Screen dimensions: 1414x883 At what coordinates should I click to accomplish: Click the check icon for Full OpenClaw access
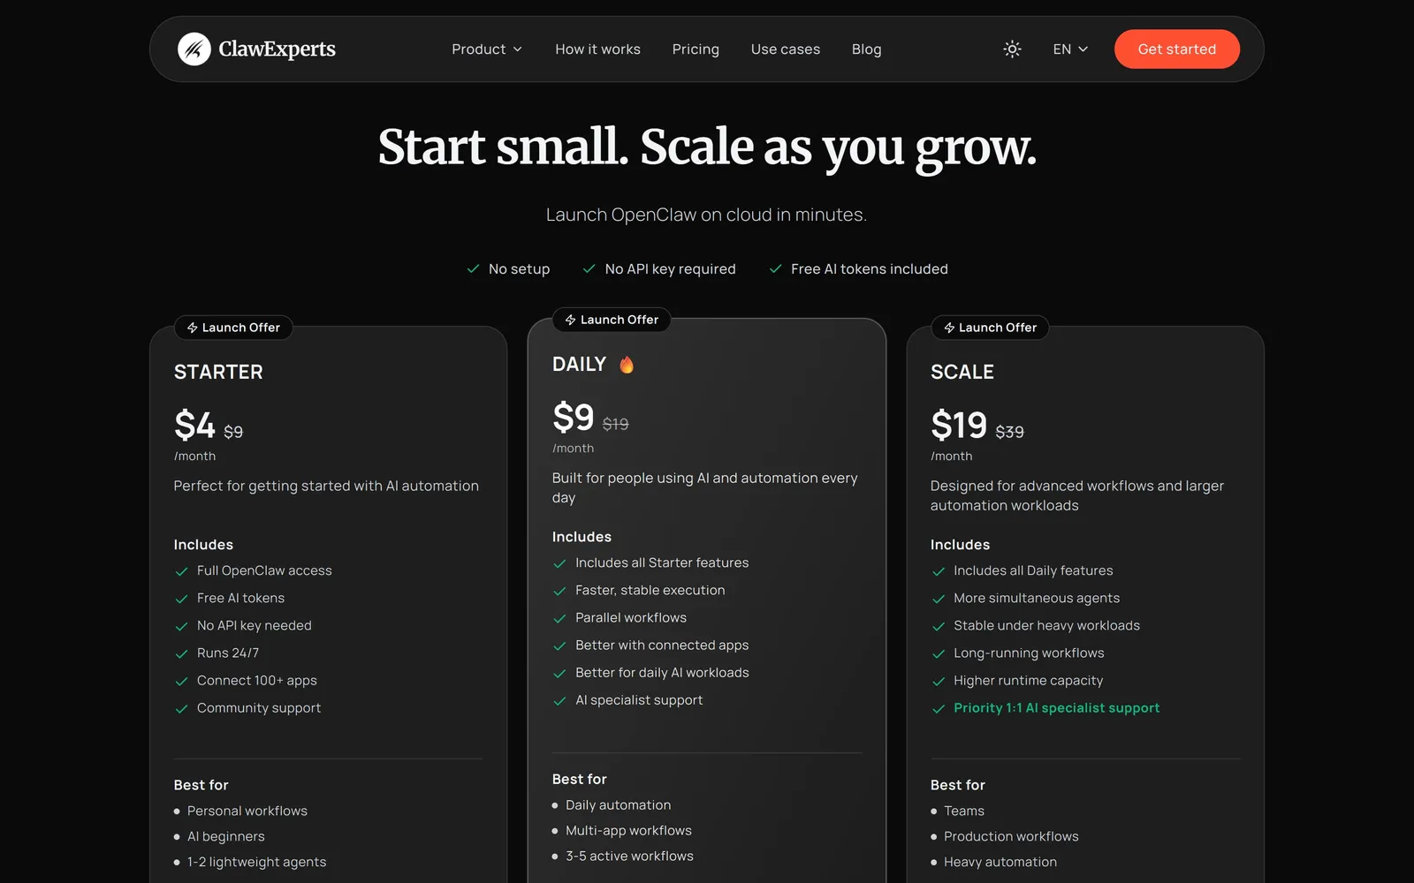click(181, 571)
